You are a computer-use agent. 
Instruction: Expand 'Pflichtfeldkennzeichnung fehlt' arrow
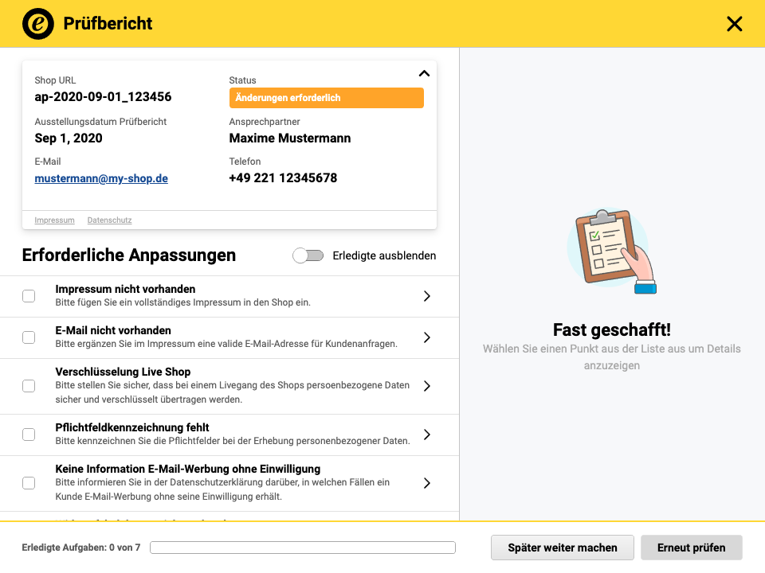point(427,435)
